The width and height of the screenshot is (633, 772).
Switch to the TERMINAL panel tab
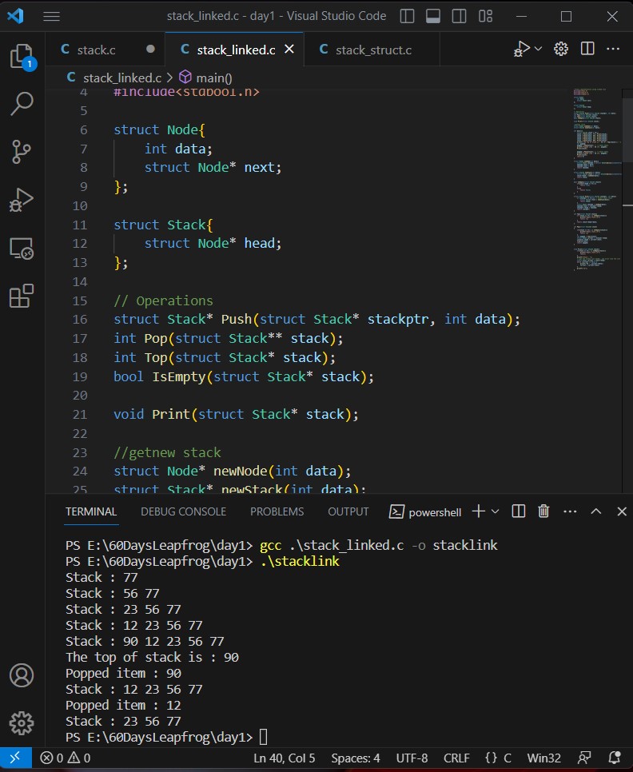91,511
